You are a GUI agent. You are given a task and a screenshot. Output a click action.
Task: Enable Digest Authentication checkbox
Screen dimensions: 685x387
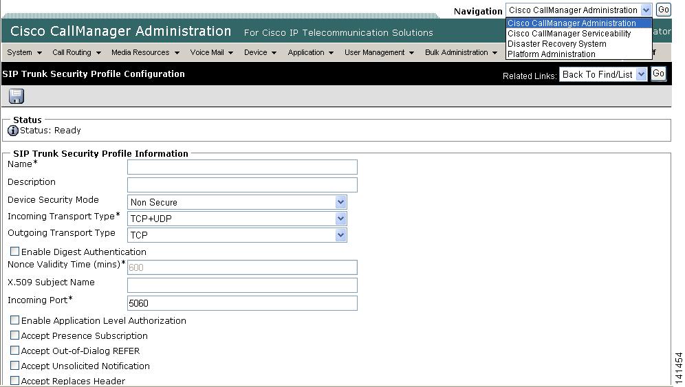[x=15, y=251]
